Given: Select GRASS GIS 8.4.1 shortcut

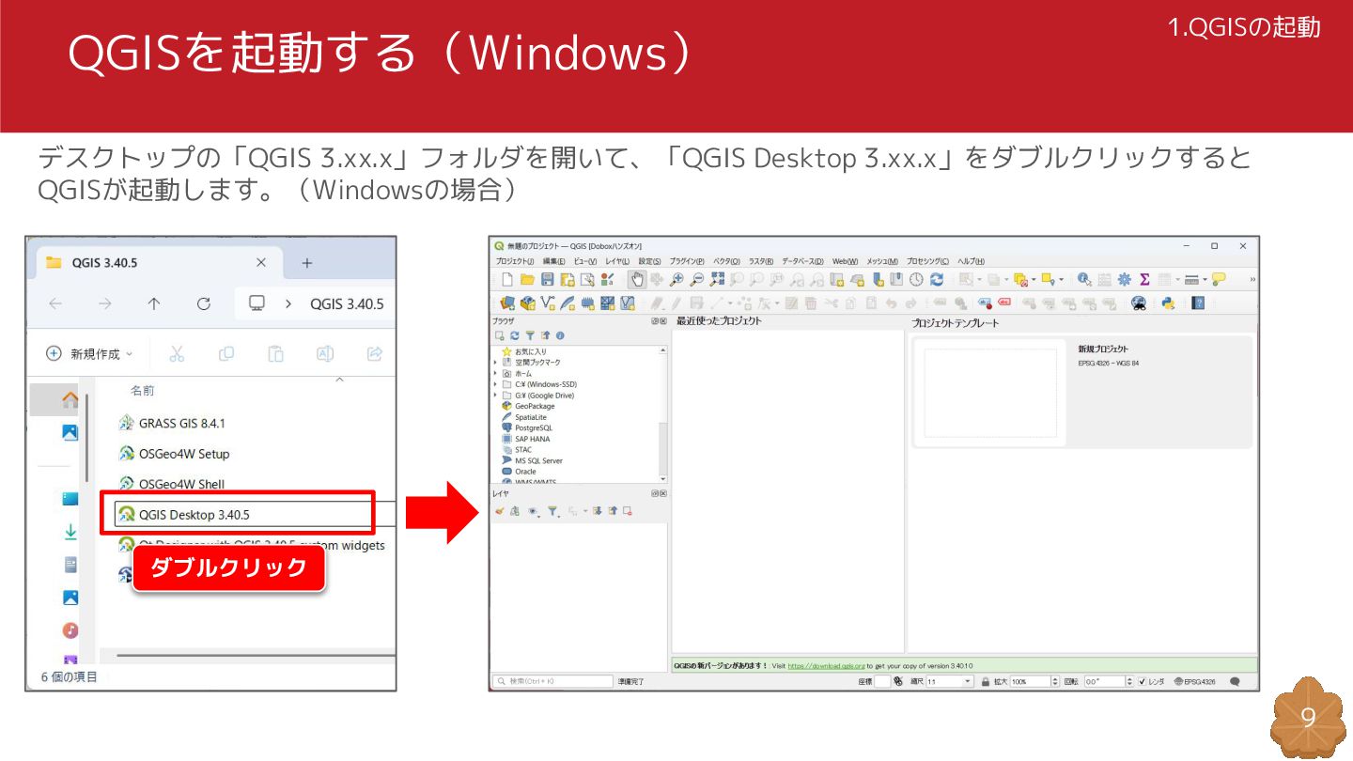Looking at the screenshot, I should click(x=172, y=423).
